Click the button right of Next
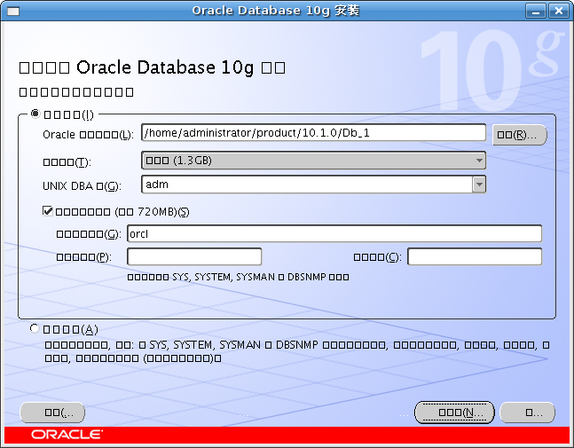 pos(527,413)
